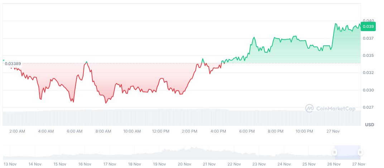Image resolution: width=384 pixels, height=168 pixels.
Task: Click the 12:00 PM time axis label
Action: pos(161,131)
